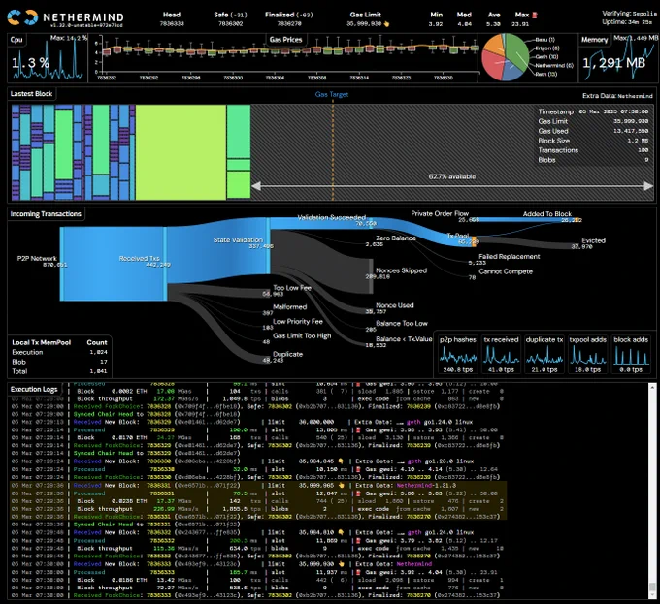Viewport: 660px width, 604px height.
Task: Click the Blob row in Local Tx MemPool
Action: pos(59,362)
